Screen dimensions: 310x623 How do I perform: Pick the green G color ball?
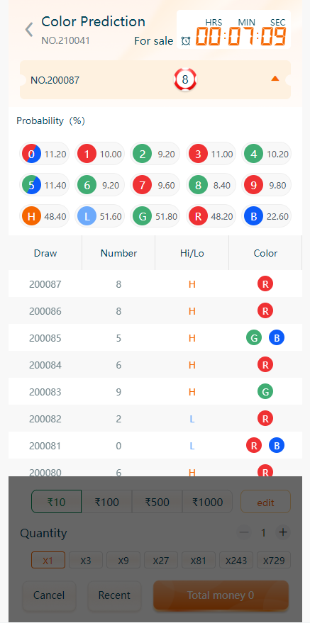click(143, 217)
